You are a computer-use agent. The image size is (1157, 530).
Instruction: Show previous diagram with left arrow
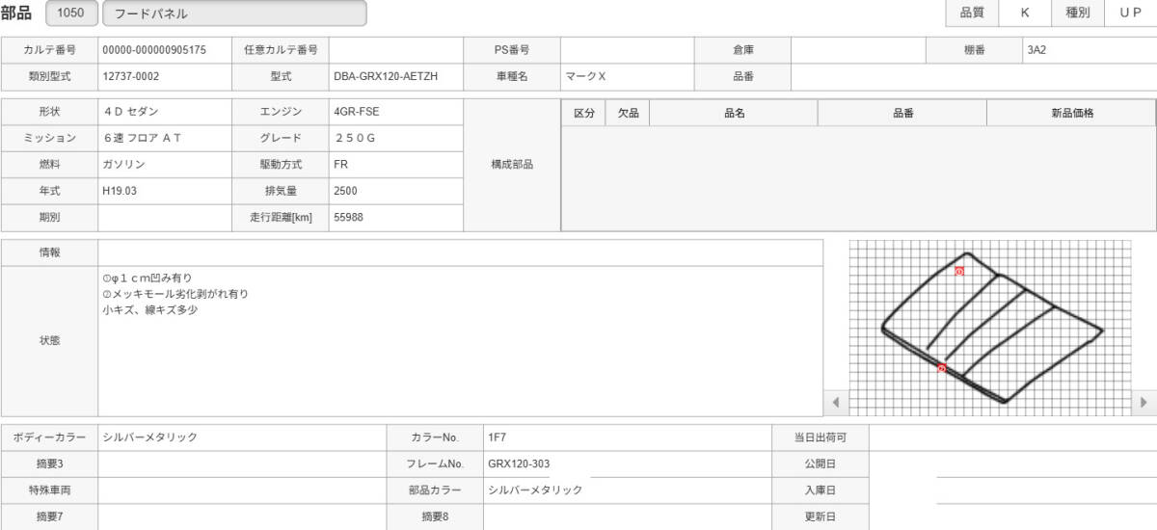coord(835,402)
